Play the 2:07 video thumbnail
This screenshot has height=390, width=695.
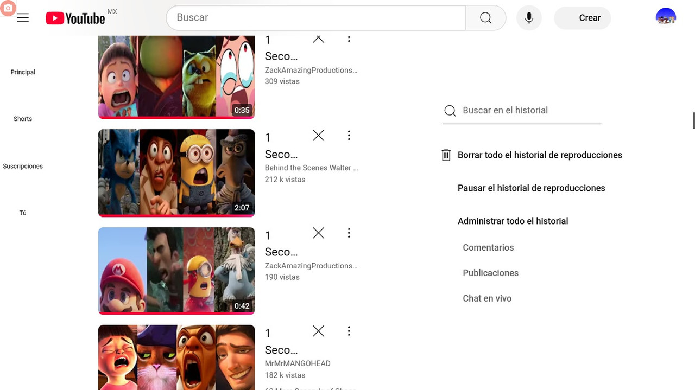[x=176, y=172]
